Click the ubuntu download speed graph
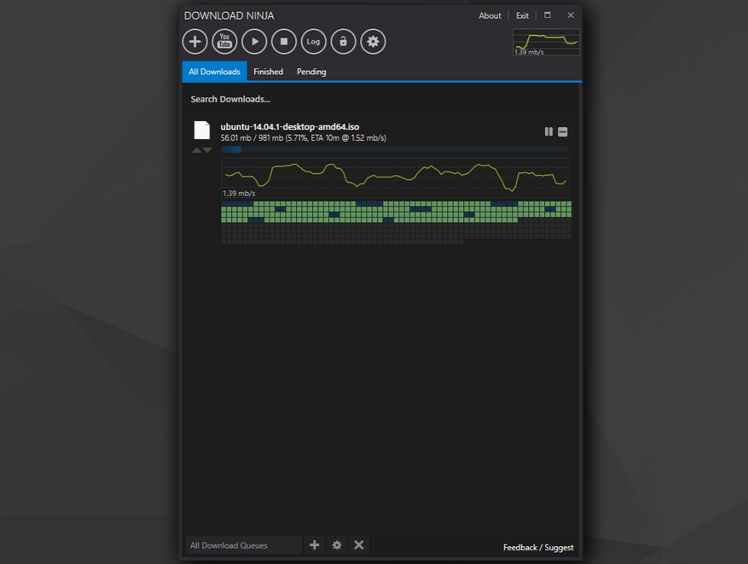The width and height of the screenshot is (748, 564). click(x=395, y=177)
